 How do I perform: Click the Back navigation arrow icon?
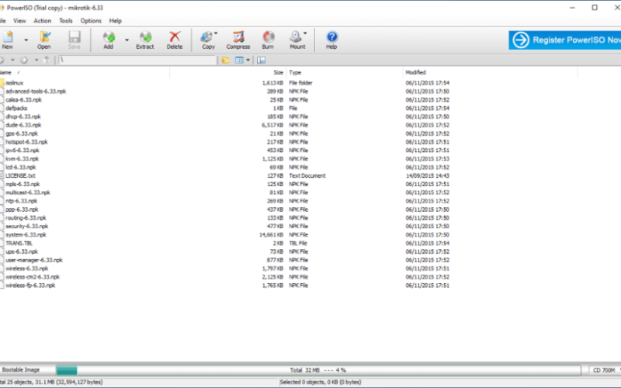point(2,61)
